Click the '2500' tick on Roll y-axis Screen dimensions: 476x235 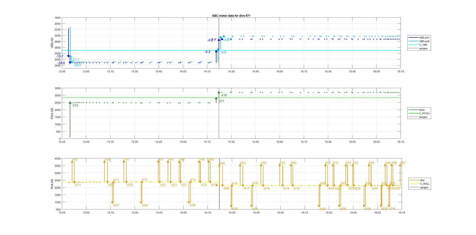pos(57,180)
